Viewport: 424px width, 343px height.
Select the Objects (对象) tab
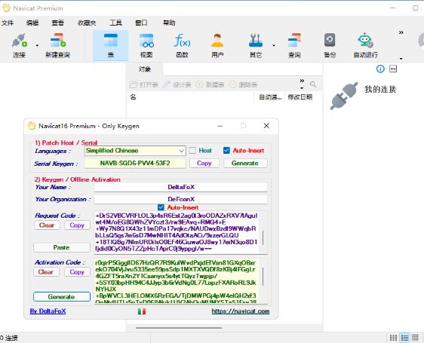pyautogui.click(x=145, y=69)
